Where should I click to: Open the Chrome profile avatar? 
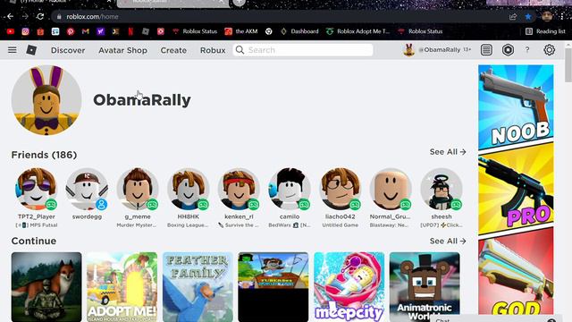coord(546,16)
